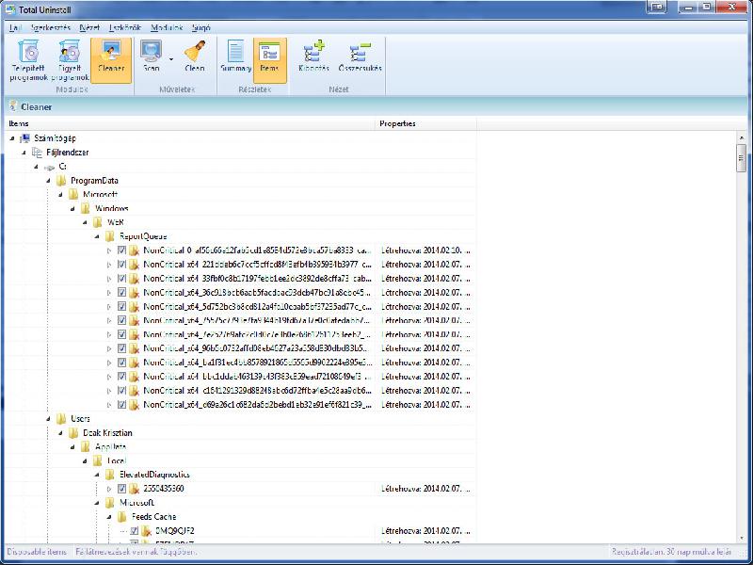This screenshot has height=565, width=753.
Task: Open the Figyelt programok module
Action: pos(70,60)
